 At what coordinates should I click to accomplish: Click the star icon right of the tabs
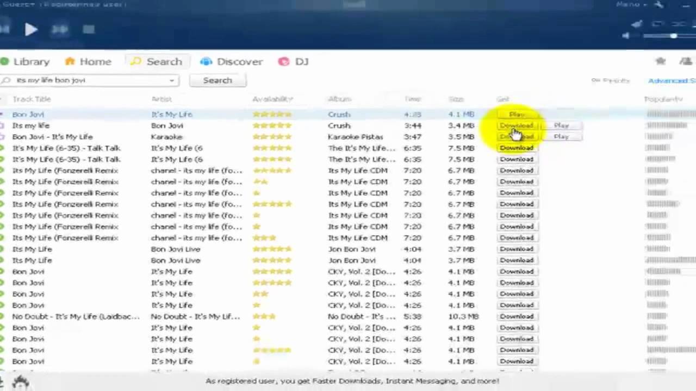[660, 61]
